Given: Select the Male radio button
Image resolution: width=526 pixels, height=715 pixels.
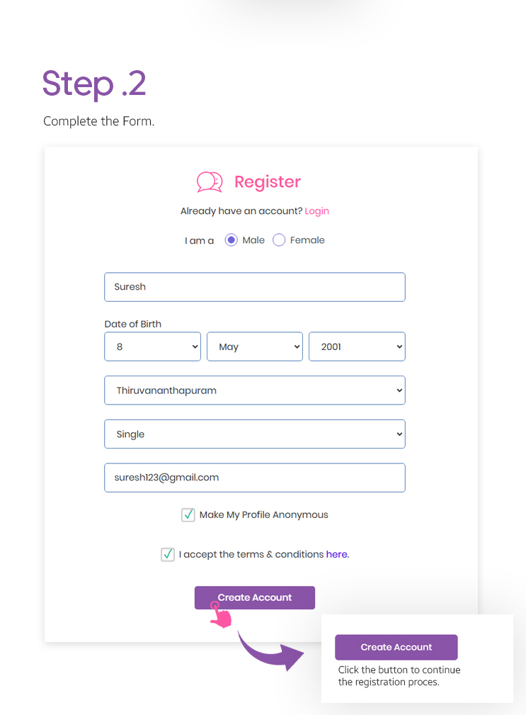Looking at the screenshot, I should click(231, 240).
